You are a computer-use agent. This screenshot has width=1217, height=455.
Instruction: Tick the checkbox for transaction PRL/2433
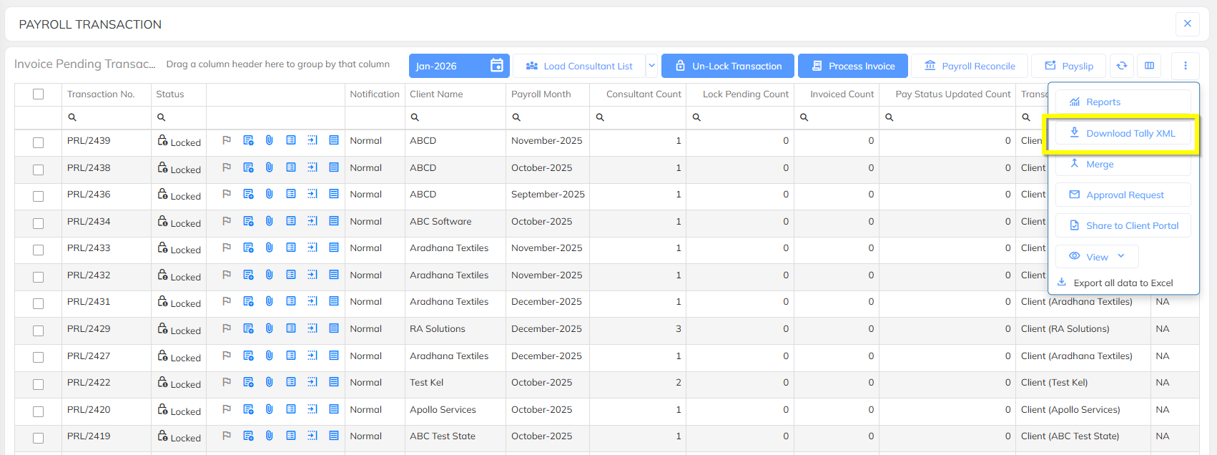(39, 250)
